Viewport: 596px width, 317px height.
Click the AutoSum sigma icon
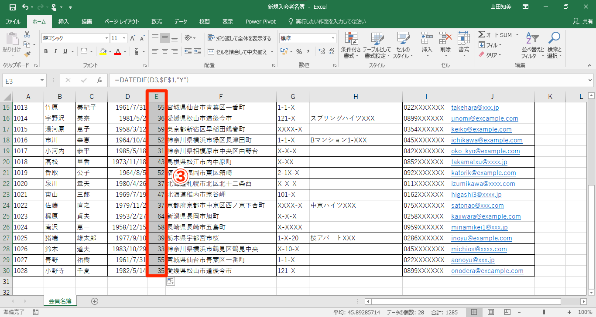[x=482, y=35]
